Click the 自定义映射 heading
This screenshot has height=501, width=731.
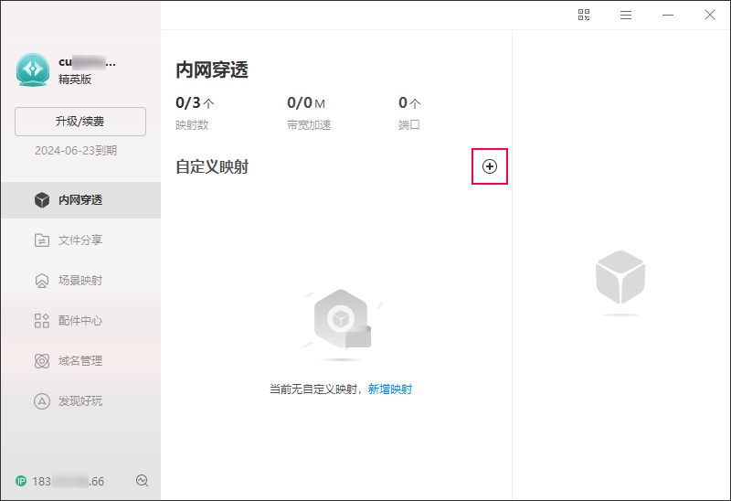[x=212, y=166]
